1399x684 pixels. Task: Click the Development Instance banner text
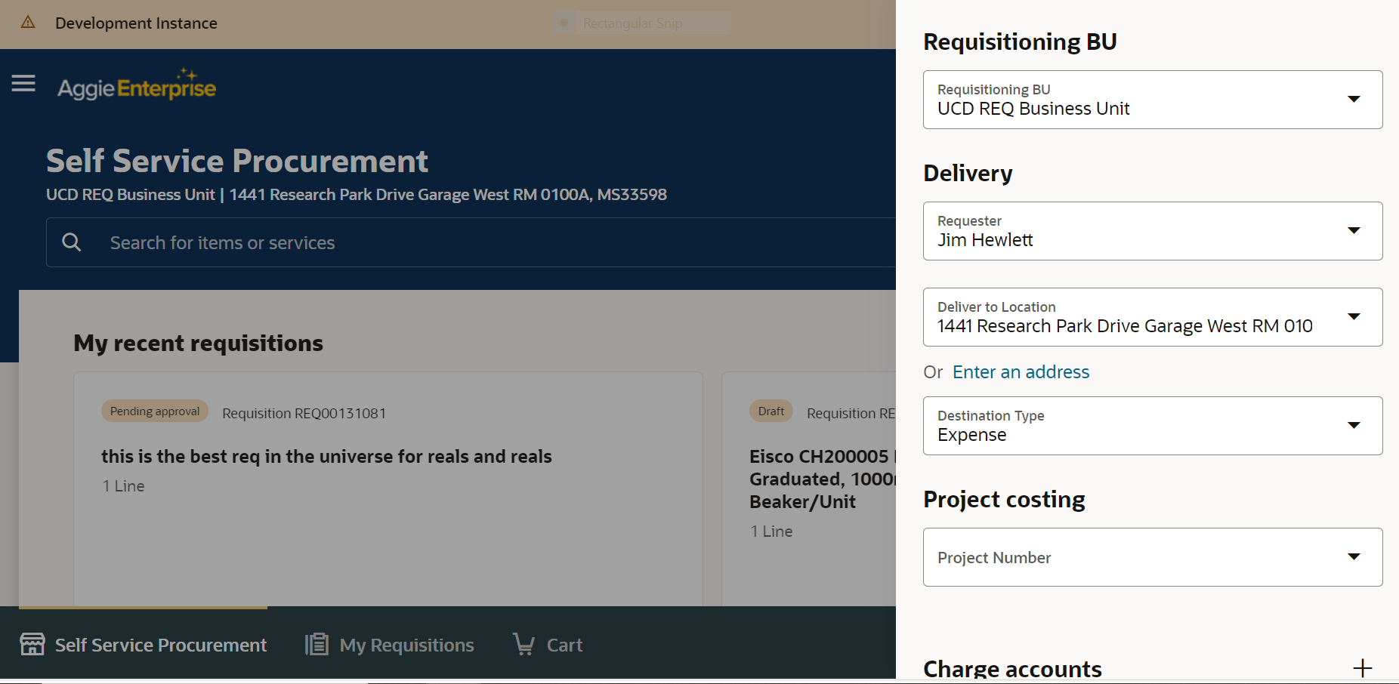(x=136, y=23)
